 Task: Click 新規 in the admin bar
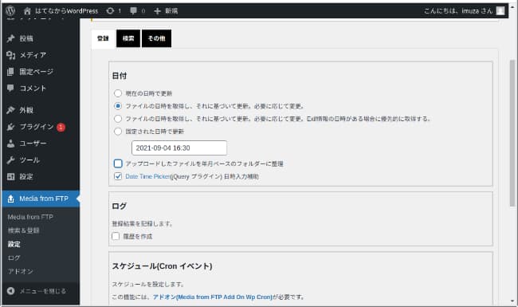point(171,11)
